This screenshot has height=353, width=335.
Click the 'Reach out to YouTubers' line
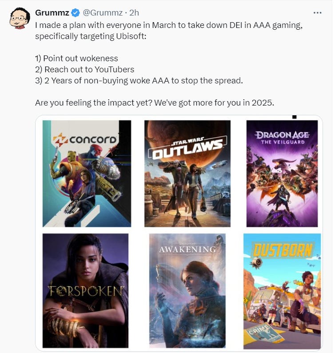(84, 69)
